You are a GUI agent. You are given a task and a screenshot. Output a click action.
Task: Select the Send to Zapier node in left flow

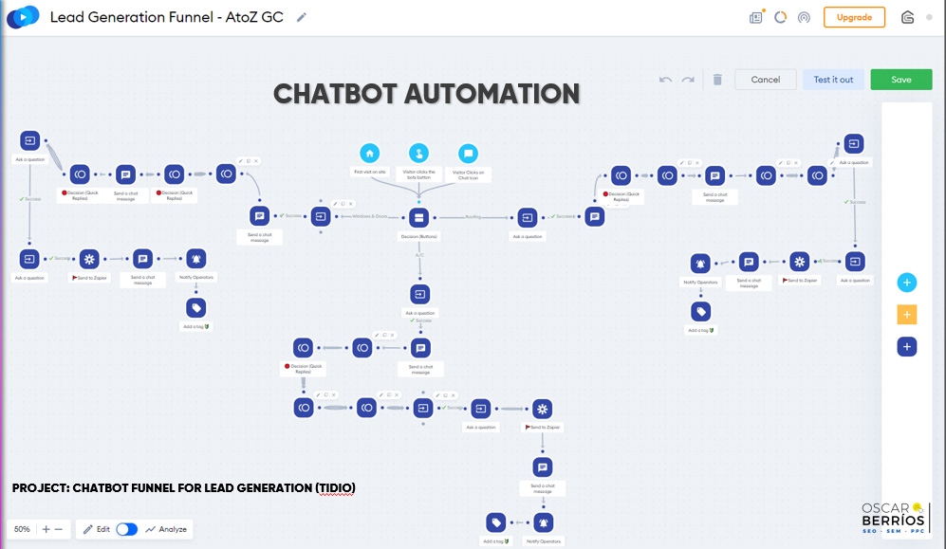[x=89, y=259]
